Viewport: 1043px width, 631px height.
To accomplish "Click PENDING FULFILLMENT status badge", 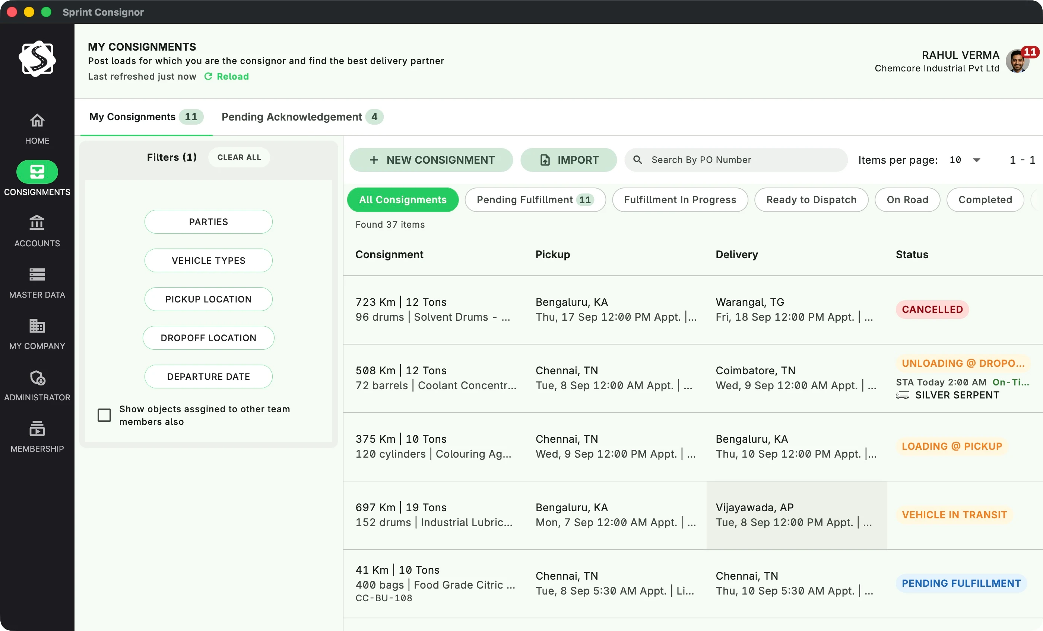I will tap(961, 583).
